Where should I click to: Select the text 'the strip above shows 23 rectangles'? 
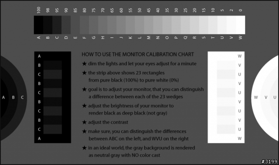click(126, 73)
